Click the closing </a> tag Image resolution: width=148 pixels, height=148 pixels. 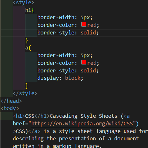click(x=34, y=131)
